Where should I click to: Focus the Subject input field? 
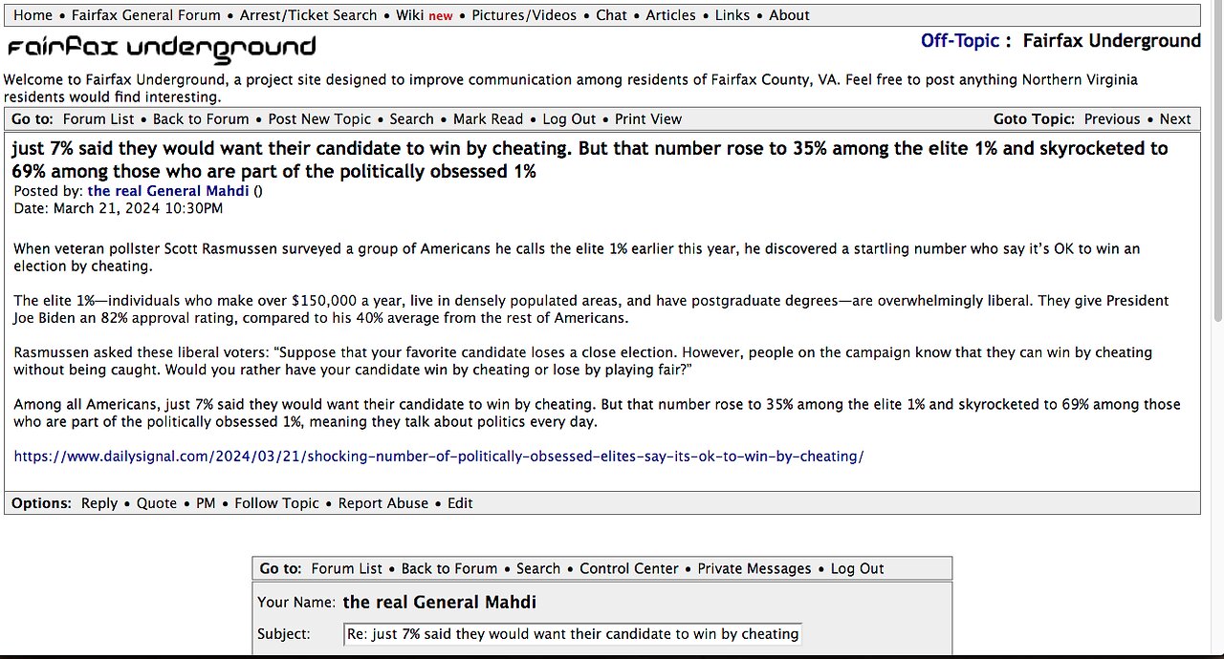573,634
